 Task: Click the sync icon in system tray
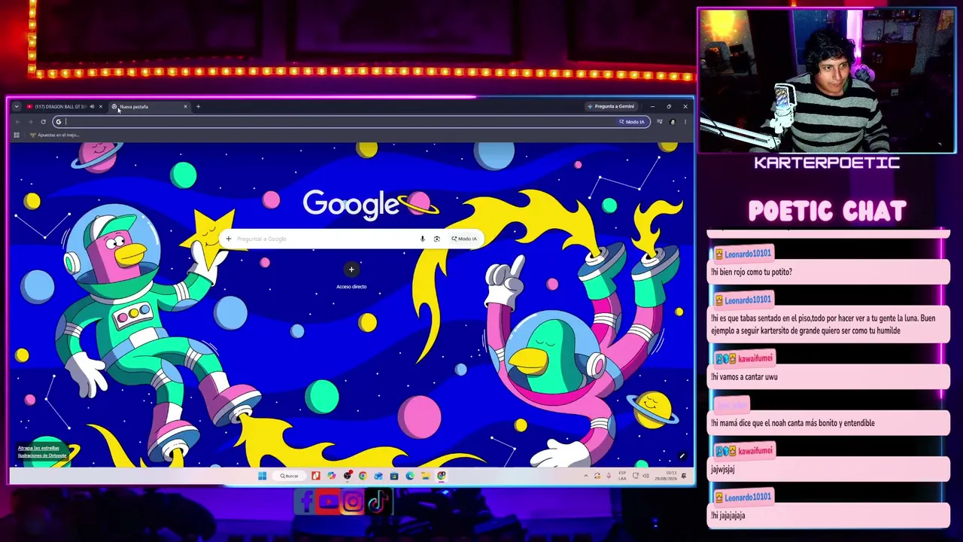[x=597, y=476]
